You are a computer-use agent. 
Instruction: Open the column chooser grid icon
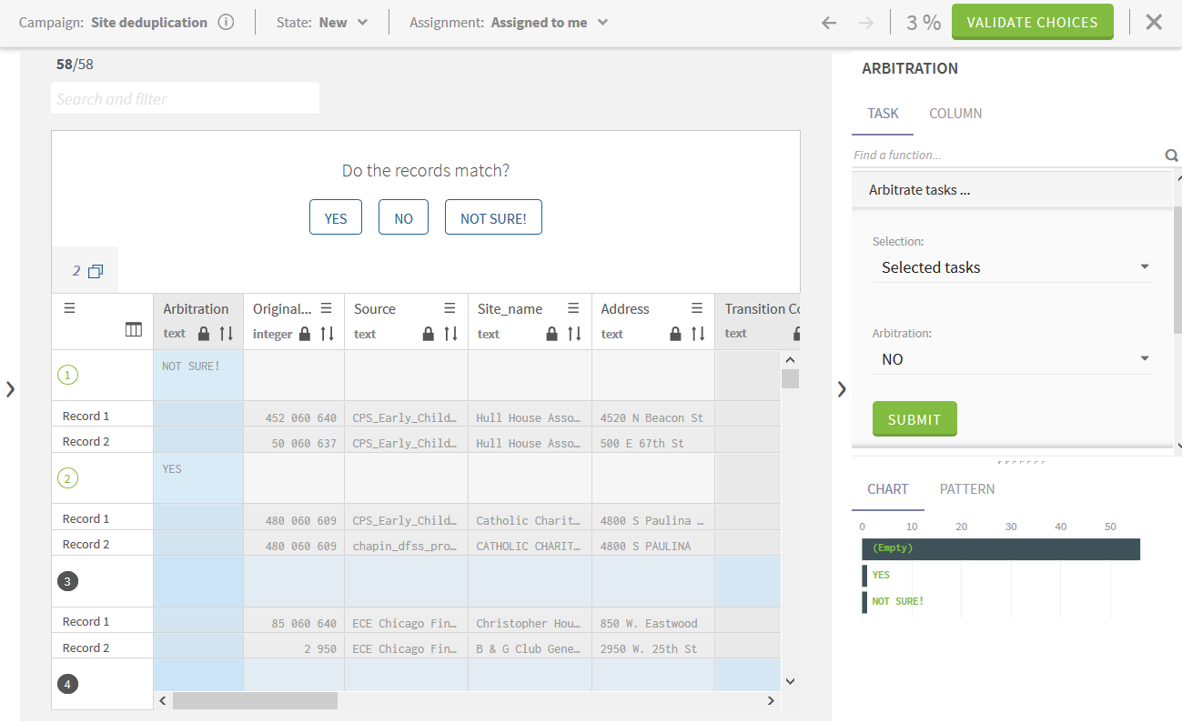[134, 330]
